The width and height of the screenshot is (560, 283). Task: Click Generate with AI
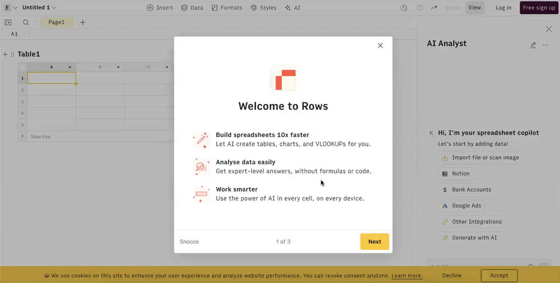(470, 238)
